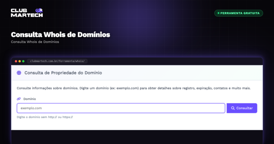Click the Domínio field label
The height and width of the screenshot is (144, 274).
tap(30, 99)
